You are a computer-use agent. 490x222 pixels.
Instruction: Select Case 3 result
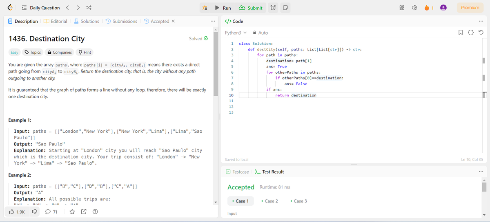pyautogui.click(x=298, y=201)
